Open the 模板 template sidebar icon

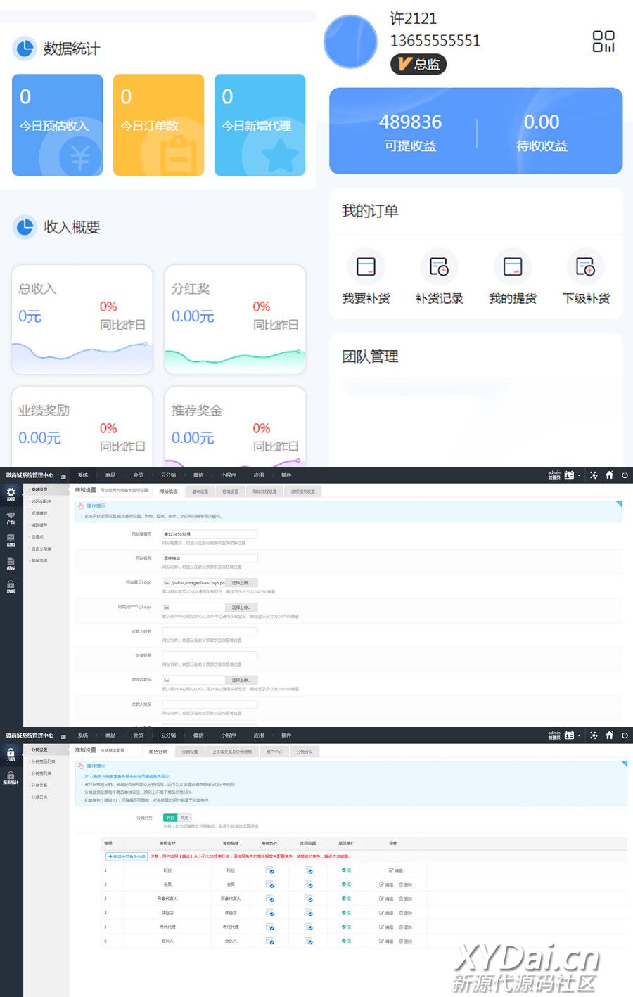(11, 563)
